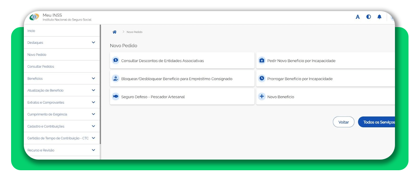The image size is (420, 185).
Task: Open Consultar Pedidos in the sidebar
Action: coord(41,66)
